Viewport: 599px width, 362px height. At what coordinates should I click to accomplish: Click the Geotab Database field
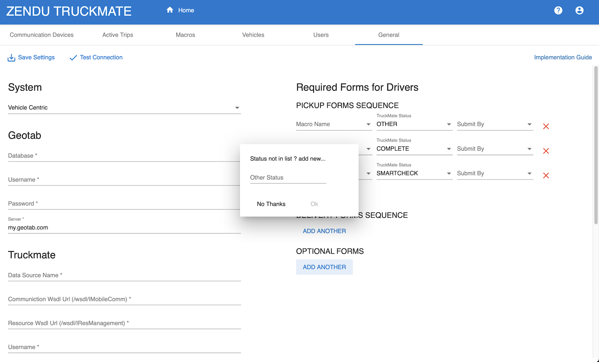(124, 156)
